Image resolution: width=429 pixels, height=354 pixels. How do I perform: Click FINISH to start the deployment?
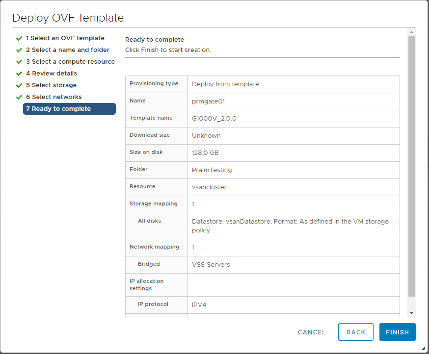pyautogui.click(x=397, y=332)
